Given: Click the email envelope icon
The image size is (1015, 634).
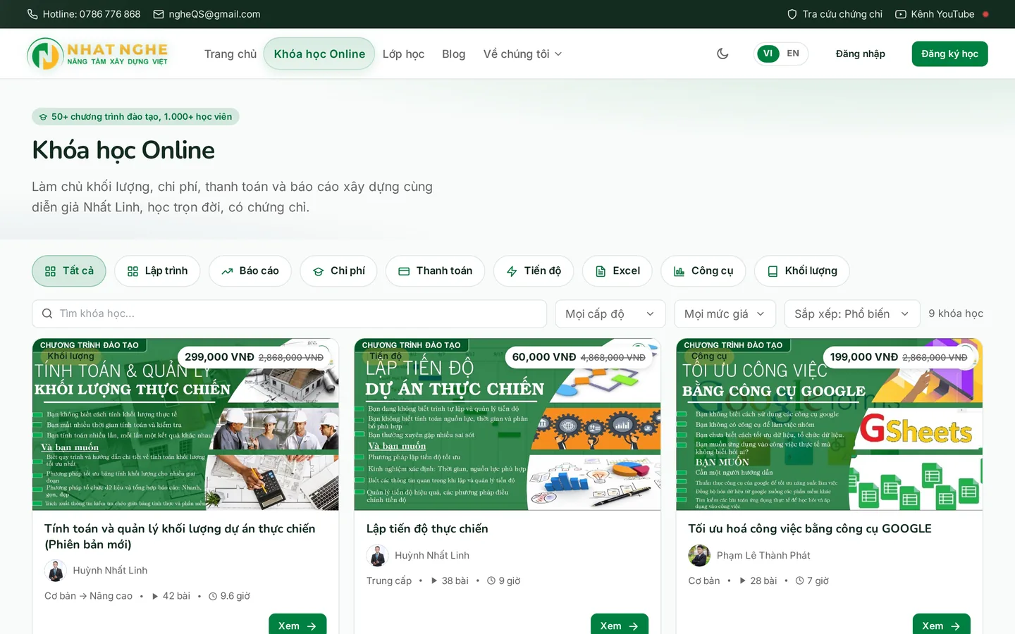Looking at the screenshot, I should (x=159, y=14).
